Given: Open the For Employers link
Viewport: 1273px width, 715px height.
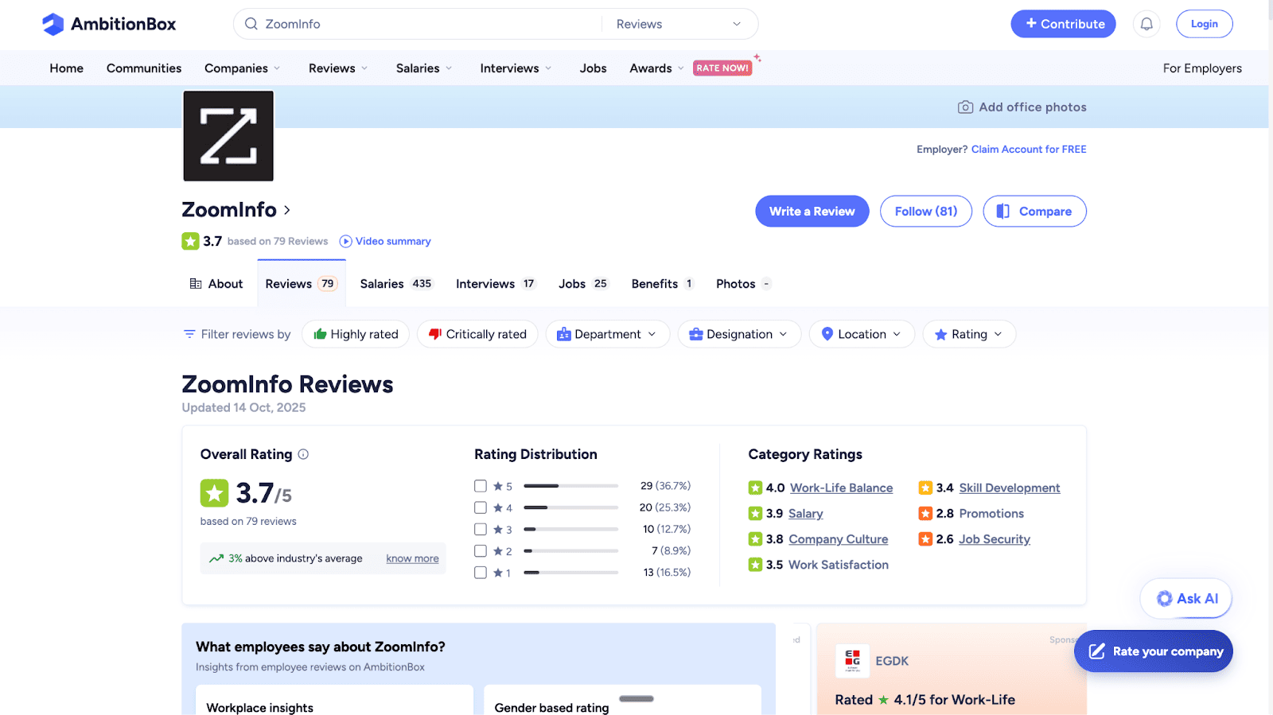Looking at the screenshot, I should click(1202, 68).
